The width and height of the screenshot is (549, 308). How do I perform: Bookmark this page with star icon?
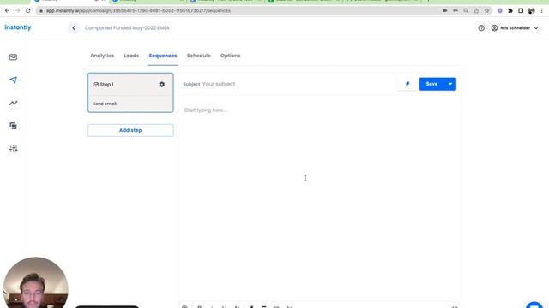click(x=486, y=11)
